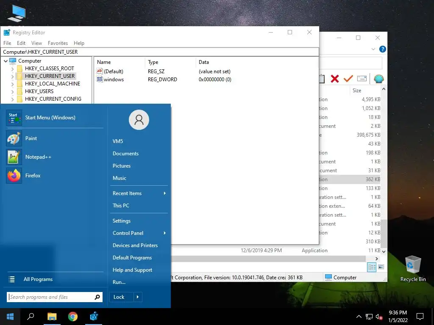Expand the Explorer ribbon chevron
Screen dimensions: 434x325
coord(373,49)
